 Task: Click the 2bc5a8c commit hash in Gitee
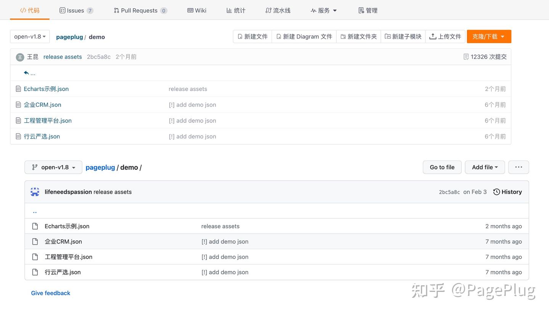coord(99,57)
